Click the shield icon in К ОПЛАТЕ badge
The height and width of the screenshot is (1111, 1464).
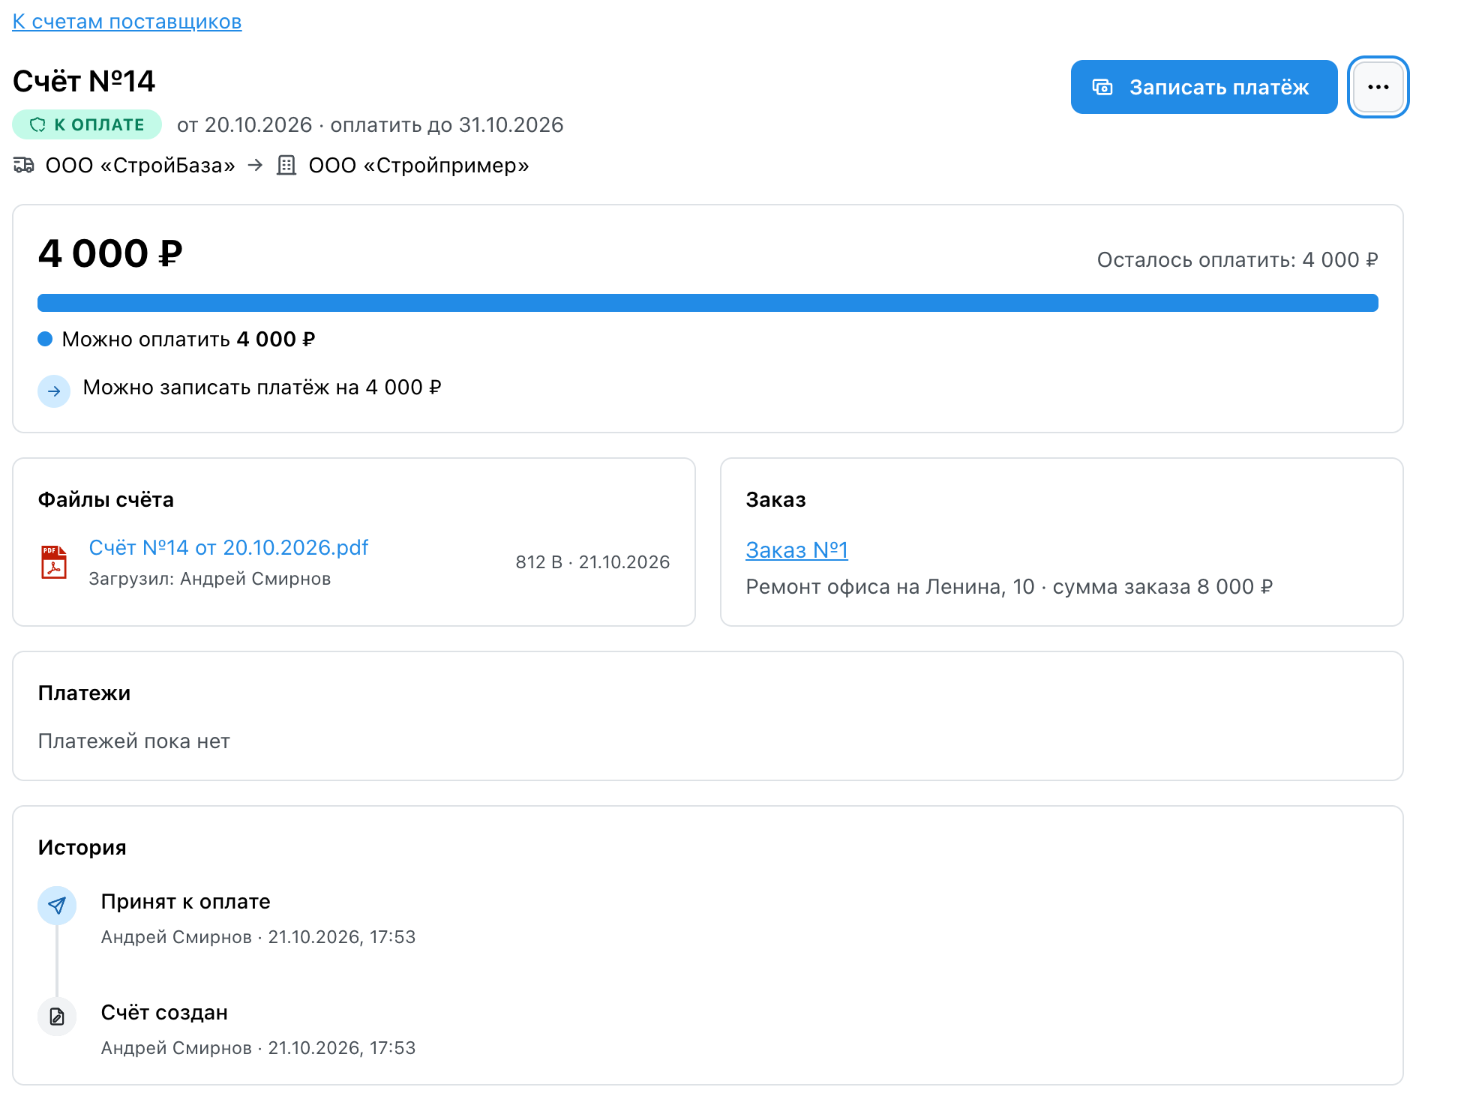(37, 125)
